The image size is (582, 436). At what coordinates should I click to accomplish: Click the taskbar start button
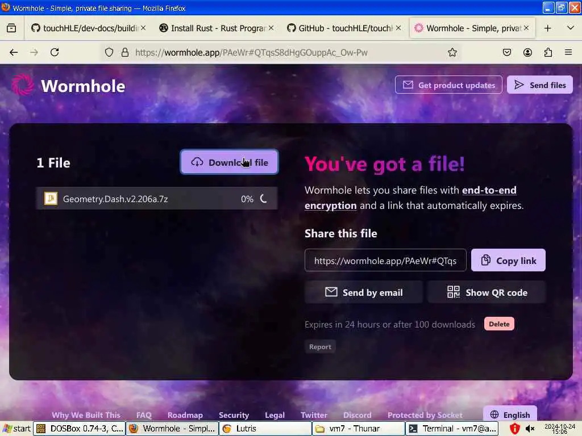click(16, 429)
